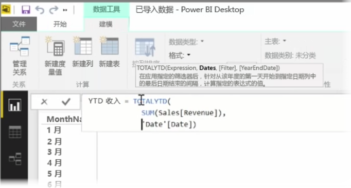Select the 数据工具 contextual tab

coord(107,9)
